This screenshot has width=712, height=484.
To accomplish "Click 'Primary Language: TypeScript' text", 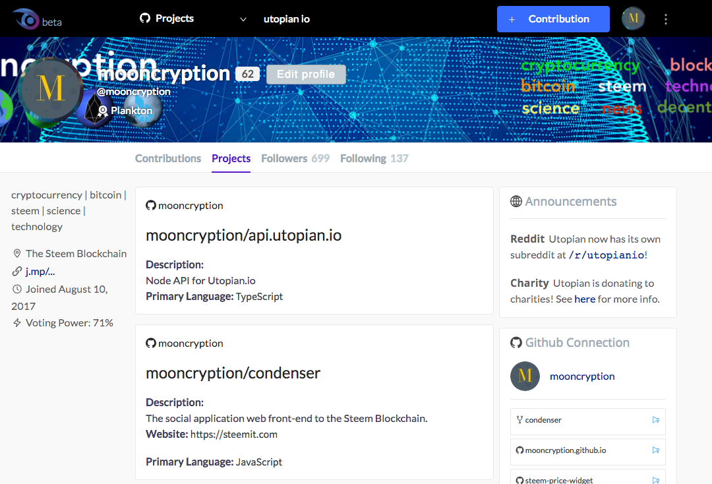I will (214, 297).
